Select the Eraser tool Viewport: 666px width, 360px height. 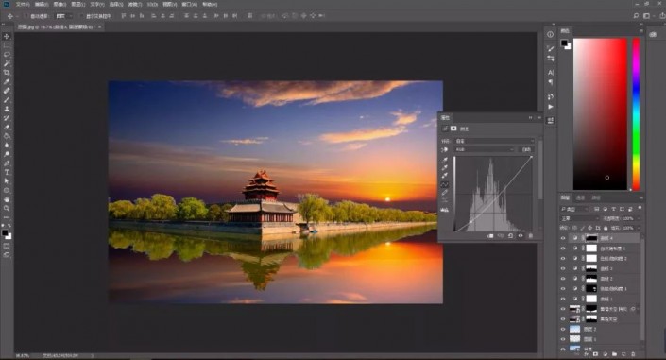(7, 127)
